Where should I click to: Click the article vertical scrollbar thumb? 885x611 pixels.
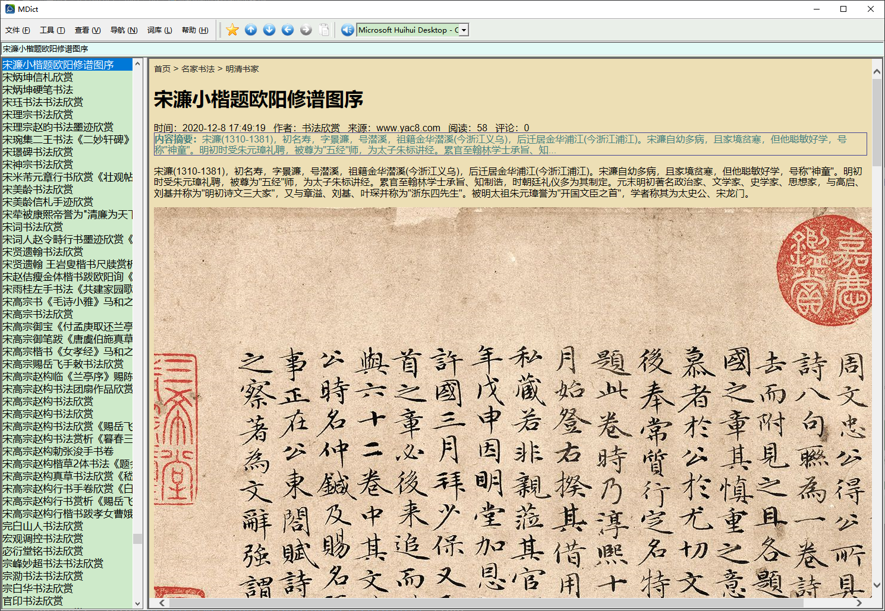pyautogui.click(x=877, y=122)
